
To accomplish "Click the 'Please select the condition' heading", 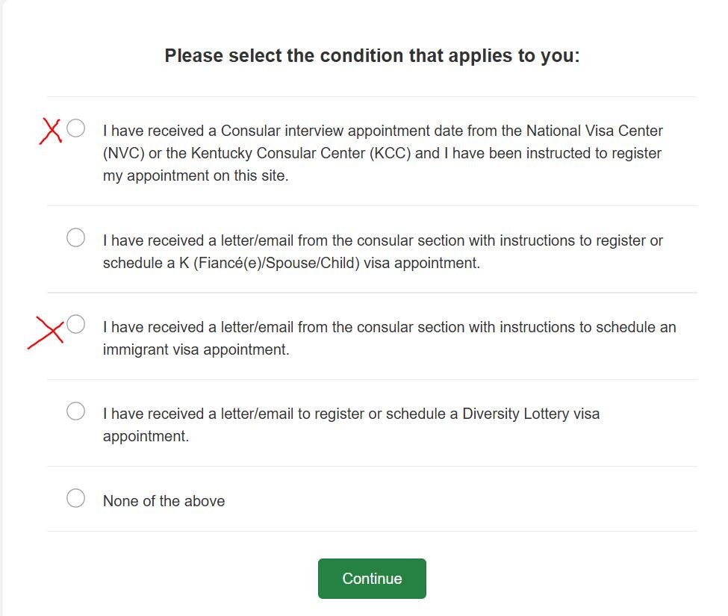I will 372,56.
